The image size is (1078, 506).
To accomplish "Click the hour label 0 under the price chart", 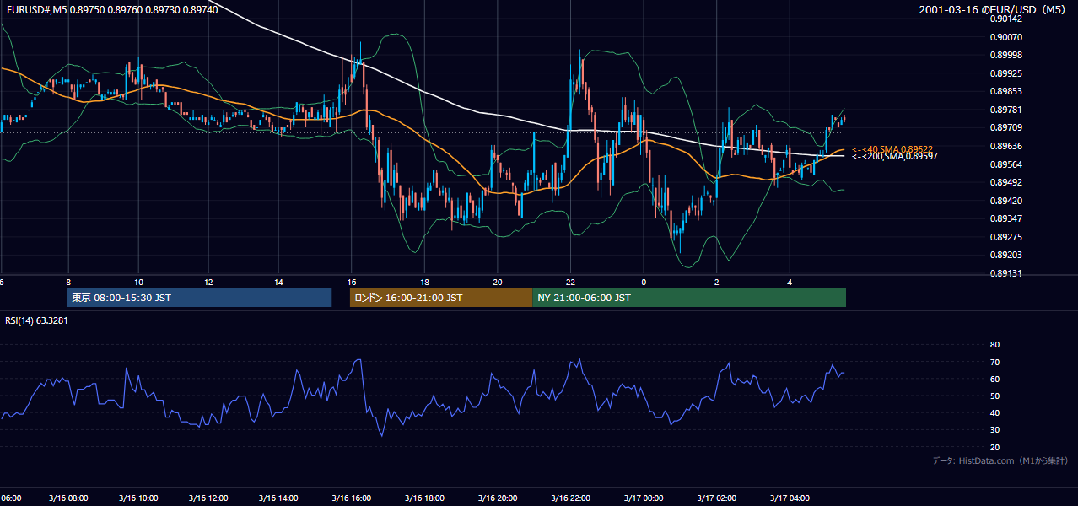I will tap(644, 282).
